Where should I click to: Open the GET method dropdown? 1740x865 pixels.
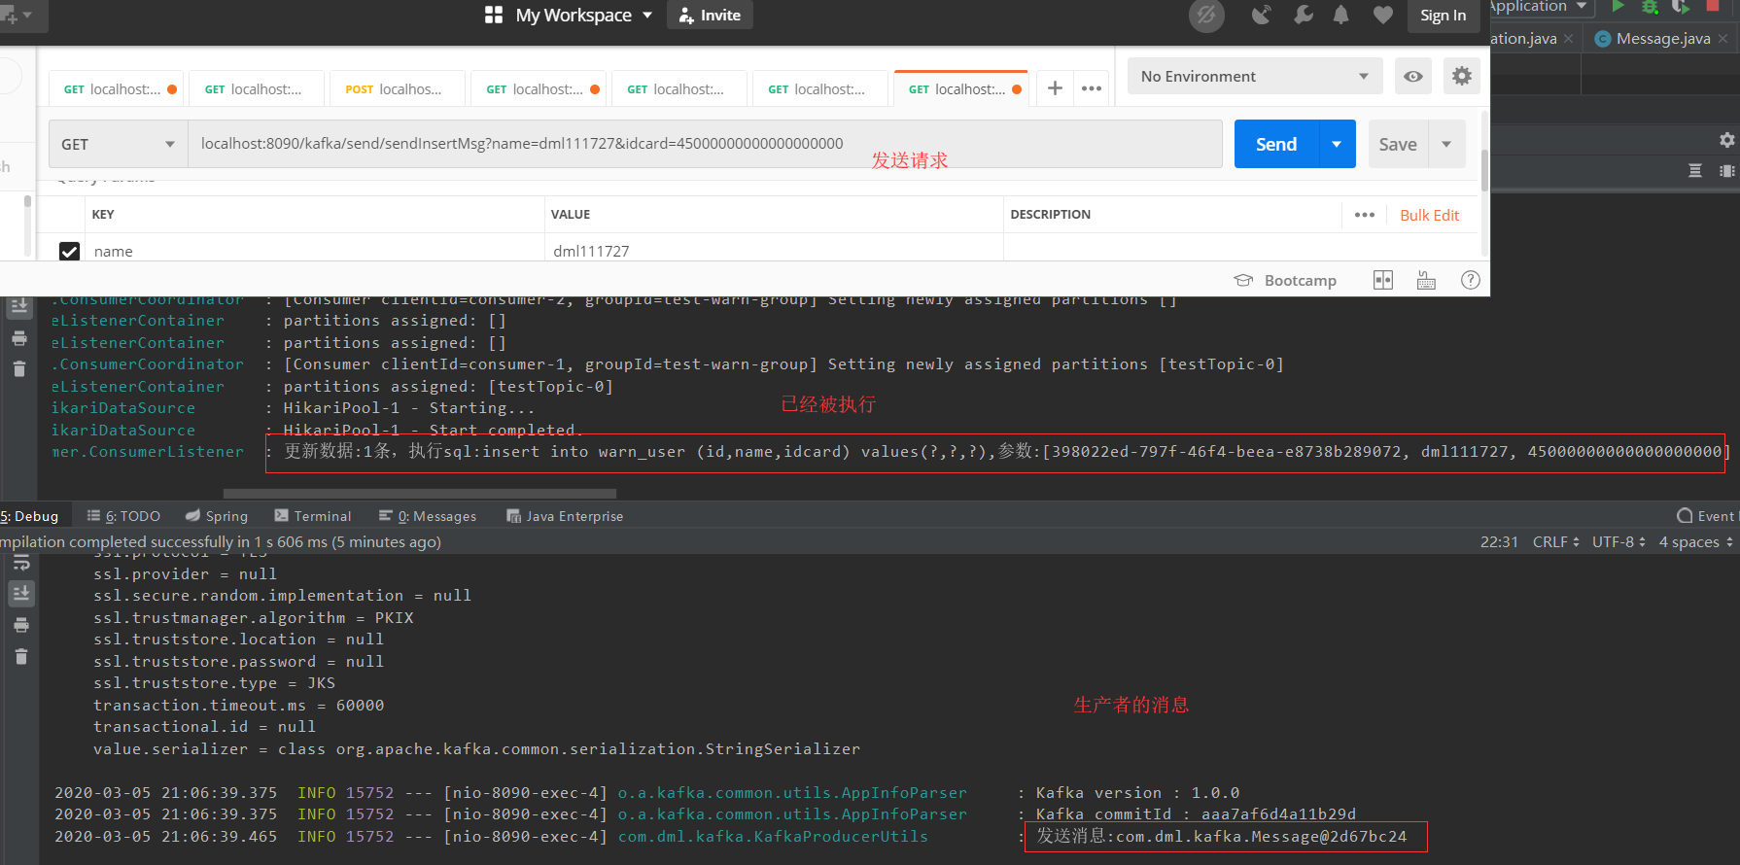point(118,144)
